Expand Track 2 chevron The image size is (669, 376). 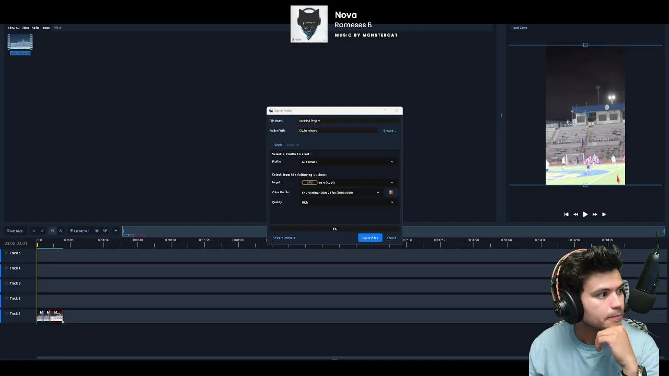point(6,298)
